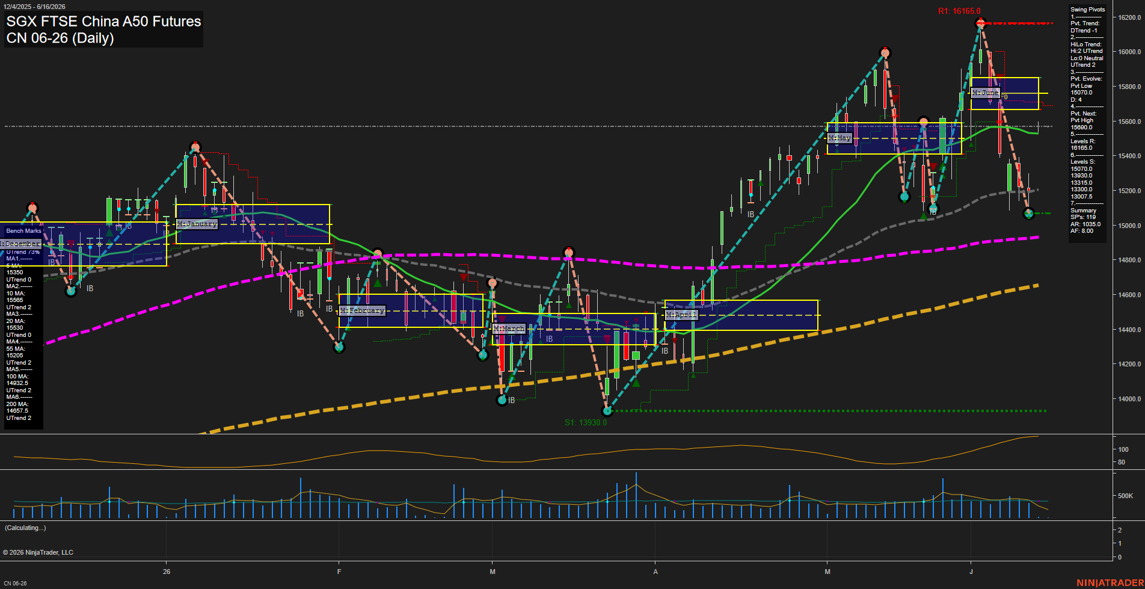The image size is (1145, 589).
Task: Click the Pvt Low 15070.0 value
Action: click(1081, 89)
